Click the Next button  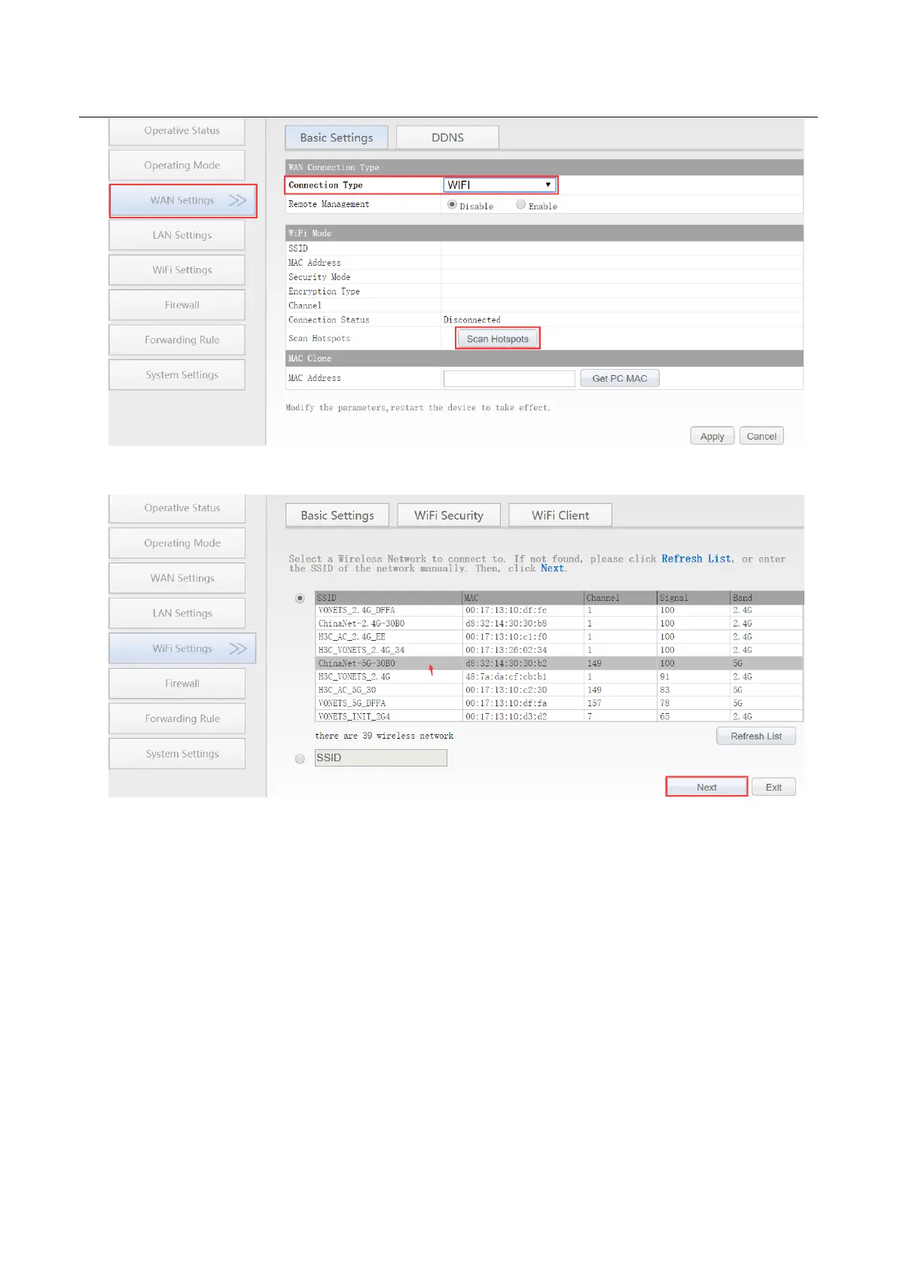coord(706,788)
